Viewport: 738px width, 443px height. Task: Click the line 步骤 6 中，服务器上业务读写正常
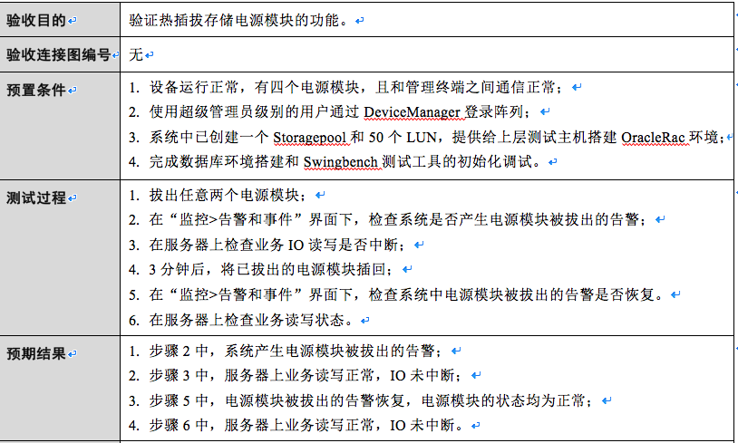point(296,425)
